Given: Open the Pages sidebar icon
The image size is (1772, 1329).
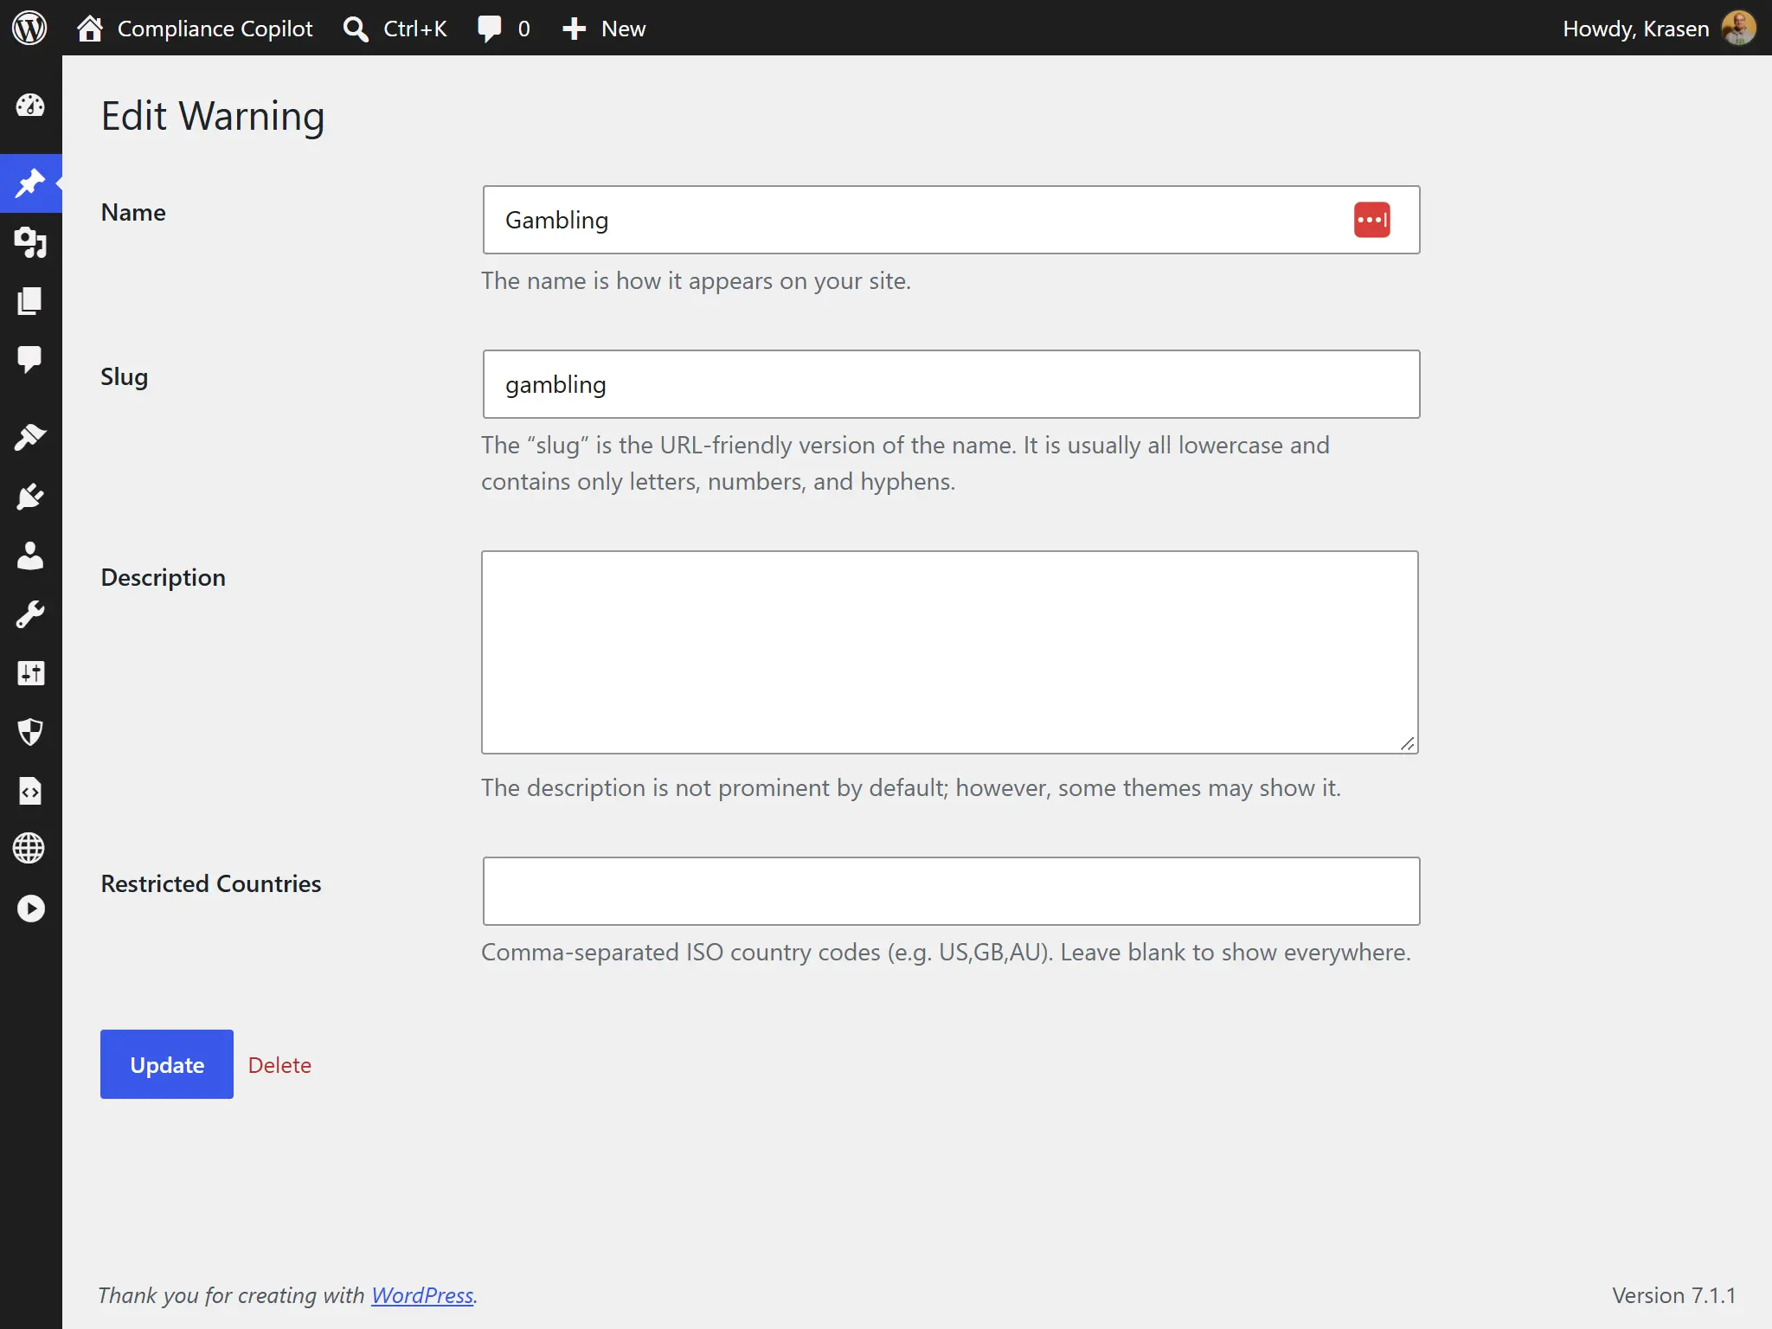Looking at the screenshot, I should click(x=30, y=301).
